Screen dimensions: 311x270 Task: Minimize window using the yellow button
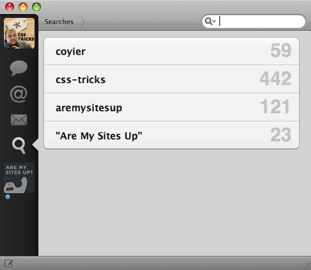[23, 7]
